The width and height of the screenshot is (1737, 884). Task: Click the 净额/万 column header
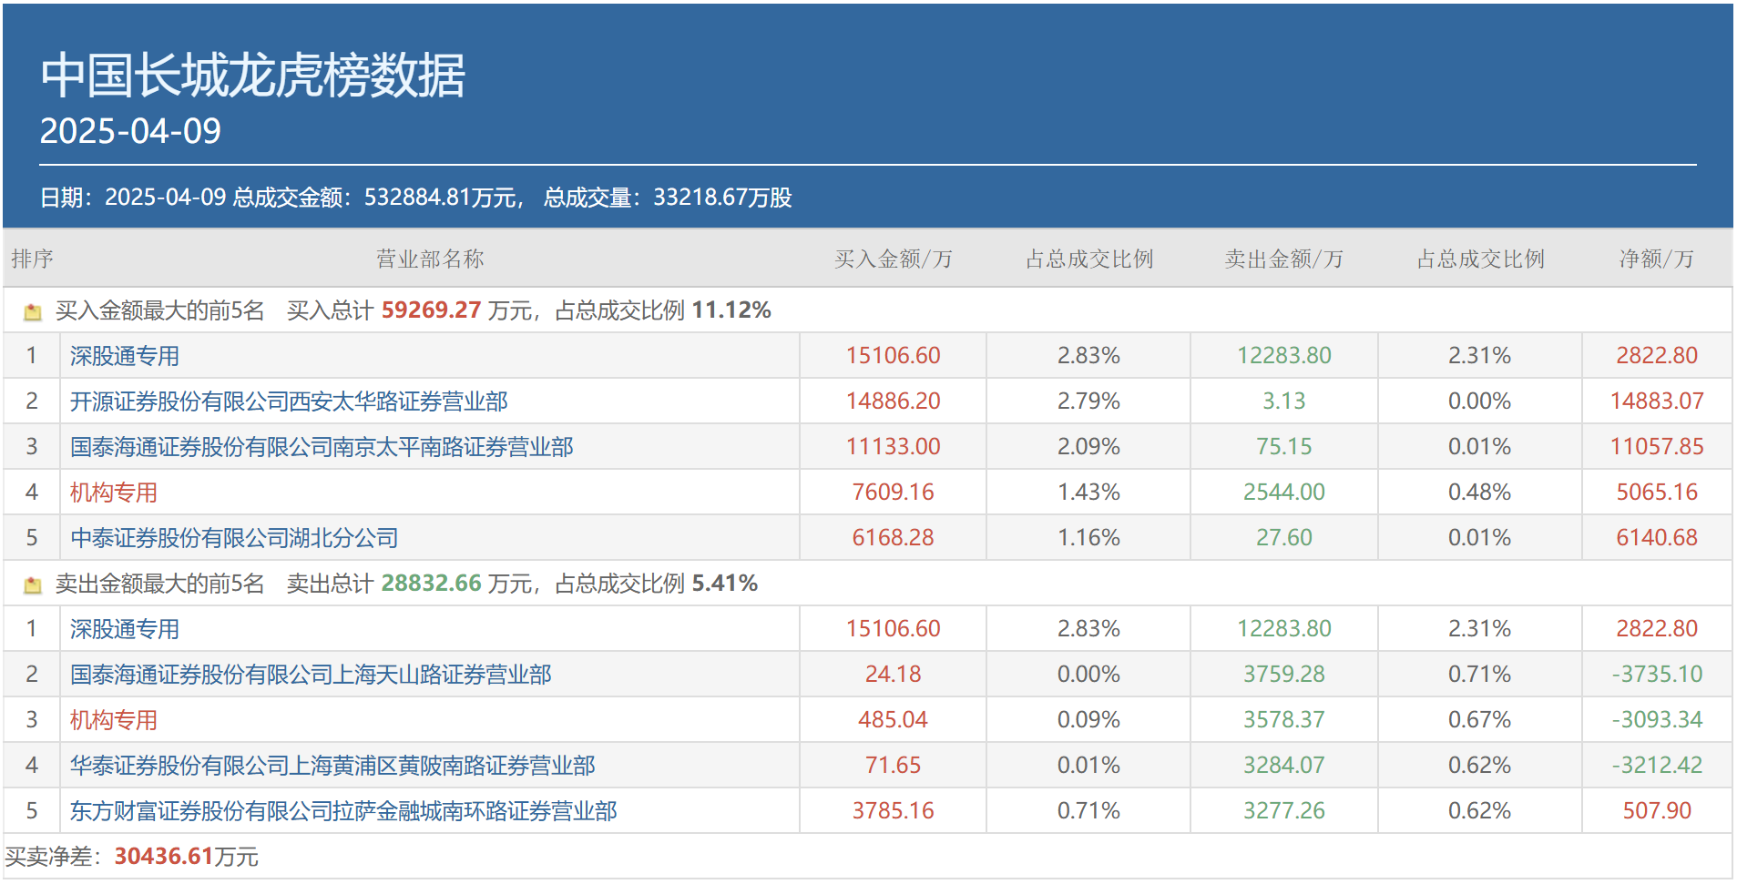coord(1657,259)
